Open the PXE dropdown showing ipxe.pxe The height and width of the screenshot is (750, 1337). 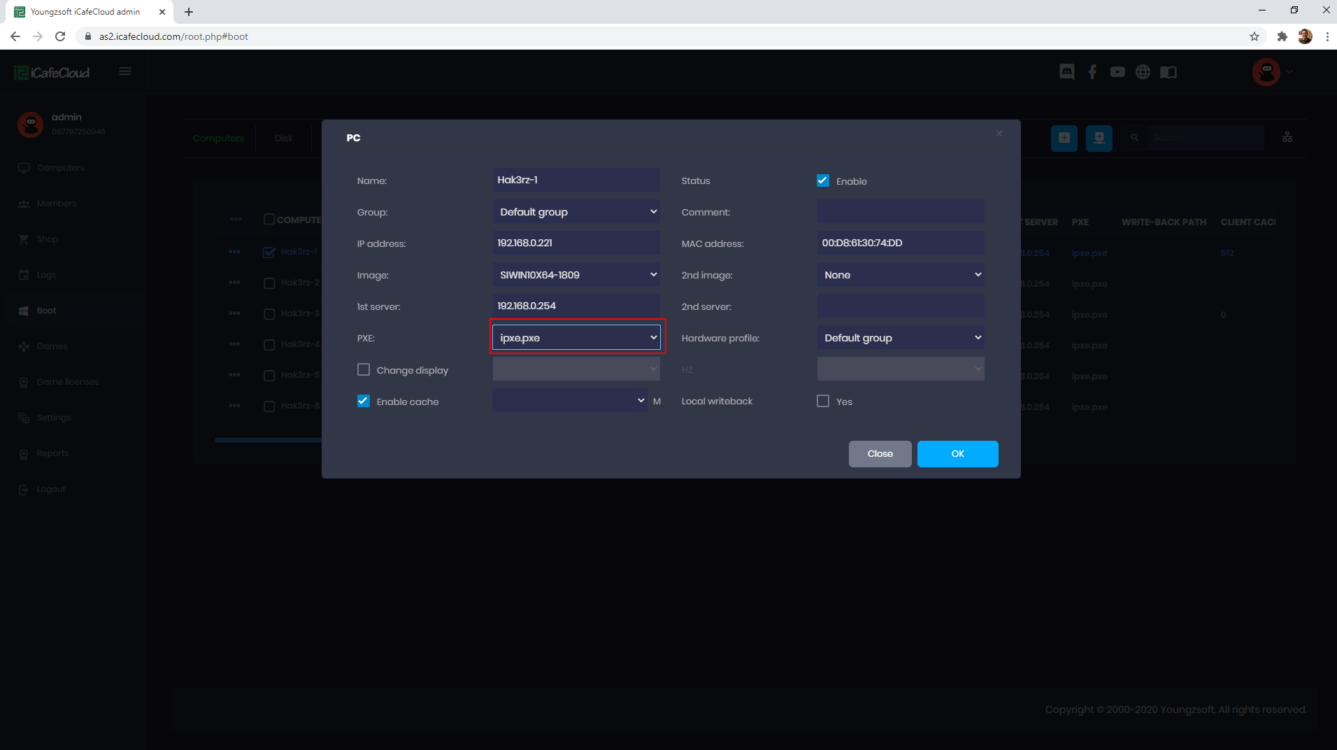575,337
